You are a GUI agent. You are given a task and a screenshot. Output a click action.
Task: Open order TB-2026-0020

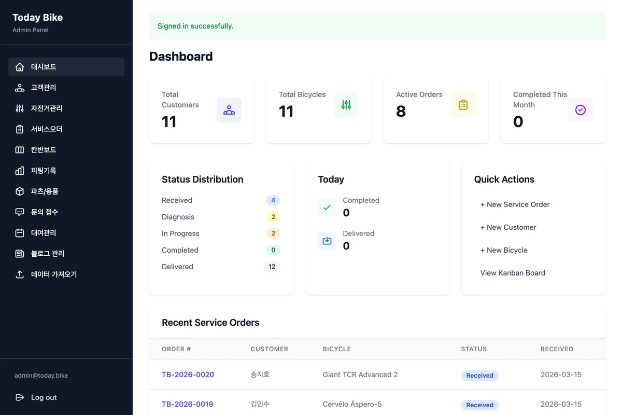point(188,375)
